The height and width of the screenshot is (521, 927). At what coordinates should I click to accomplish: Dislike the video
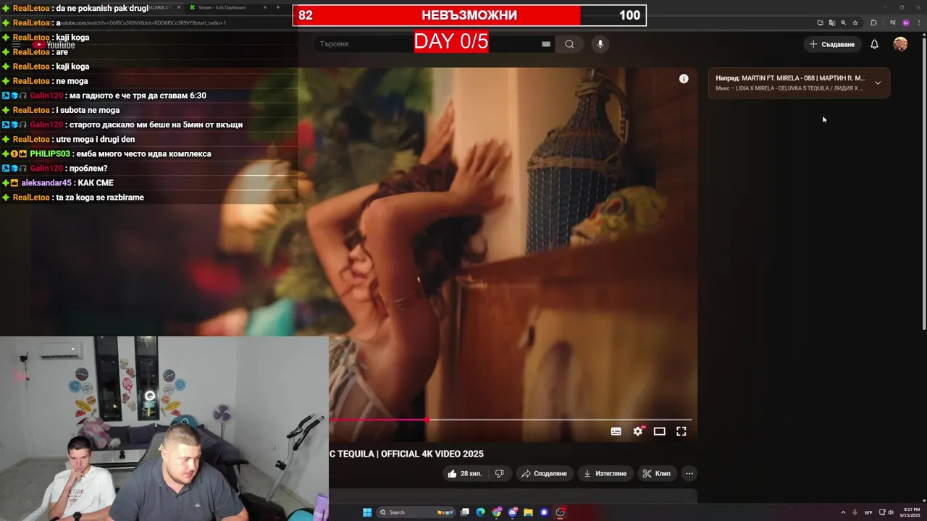tap(499, 474)
